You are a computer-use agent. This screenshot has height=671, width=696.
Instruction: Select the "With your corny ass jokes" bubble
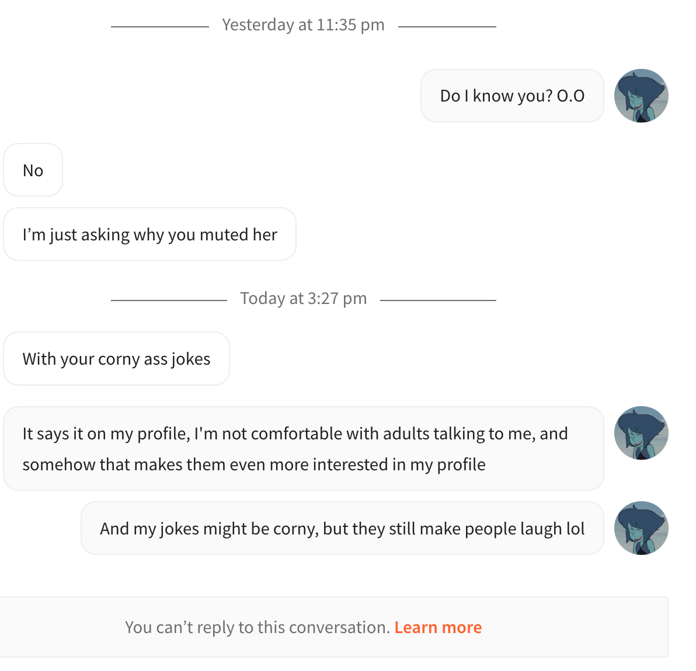coord(116,358)
